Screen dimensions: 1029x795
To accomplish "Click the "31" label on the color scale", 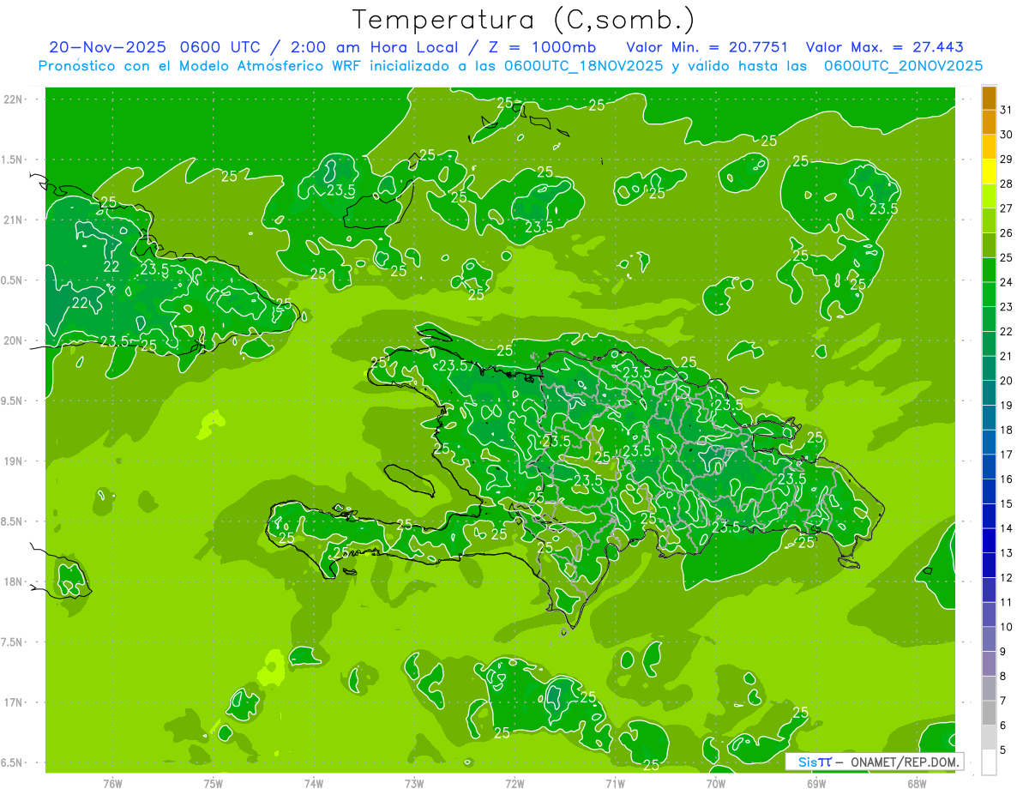I will click(x=1007, y=110).
